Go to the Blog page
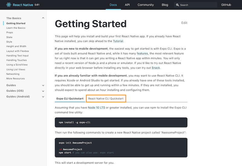This screenshot has height=166, width=242. tap(165, 5)
